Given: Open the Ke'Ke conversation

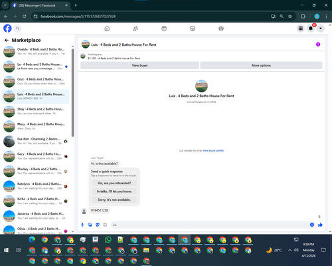Looking at the screenshot, I should [35, 201].
